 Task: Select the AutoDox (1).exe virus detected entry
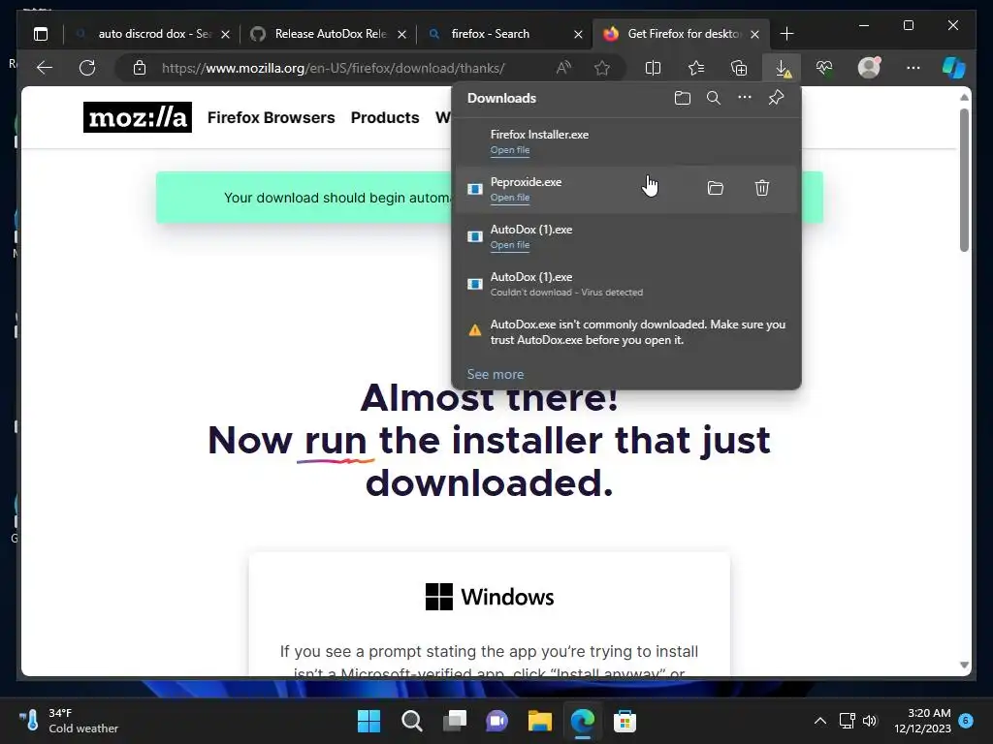pos(626,284)
